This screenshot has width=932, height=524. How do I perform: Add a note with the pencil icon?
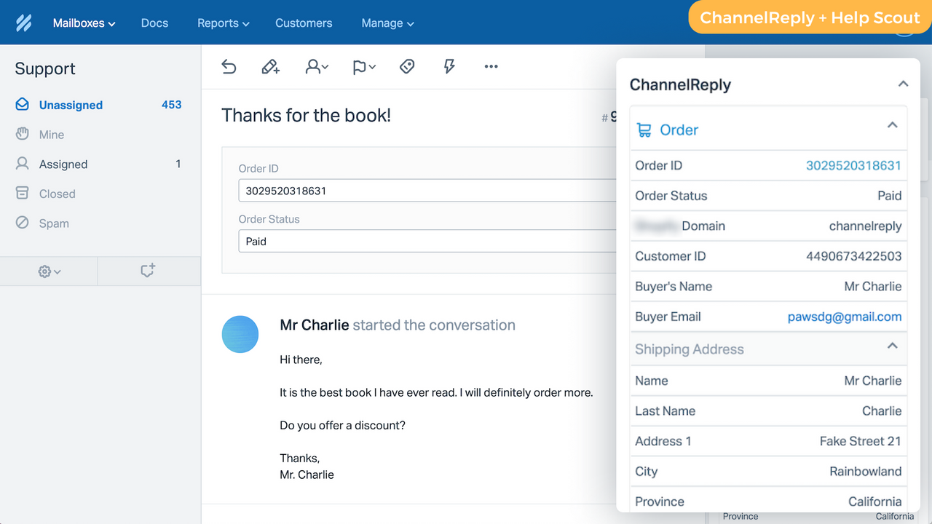tap(270, 66)
